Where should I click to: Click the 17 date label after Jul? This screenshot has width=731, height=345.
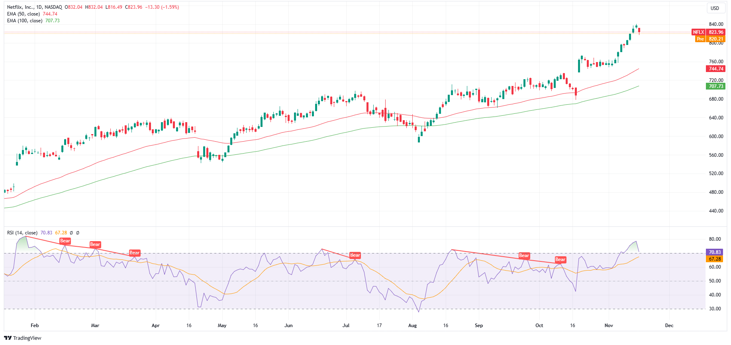coord(379,326)
